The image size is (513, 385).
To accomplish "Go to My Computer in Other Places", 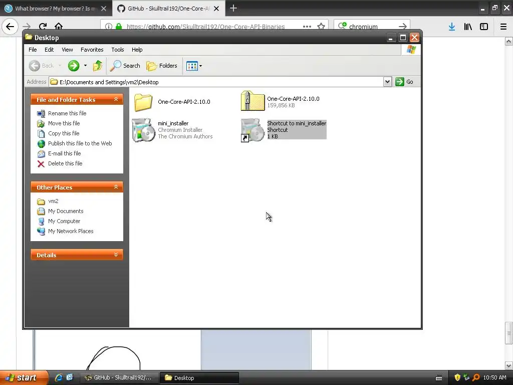I will click(x=64, y=221).
